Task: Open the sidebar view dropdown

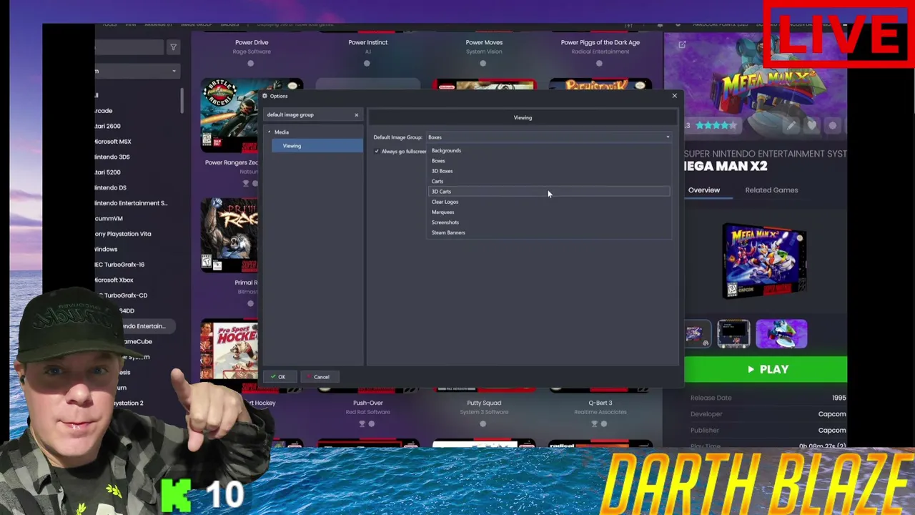Action: click(x=136, y=71)
